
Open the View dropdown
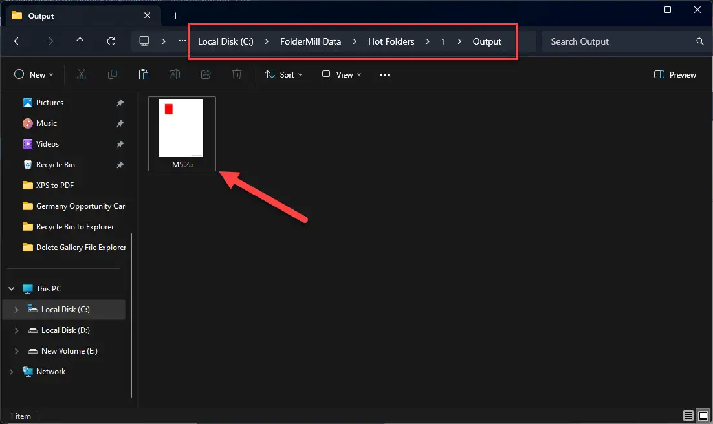tap(342, 74)
